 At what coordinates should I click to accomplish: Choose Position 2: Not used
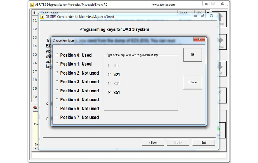point(57,73)
